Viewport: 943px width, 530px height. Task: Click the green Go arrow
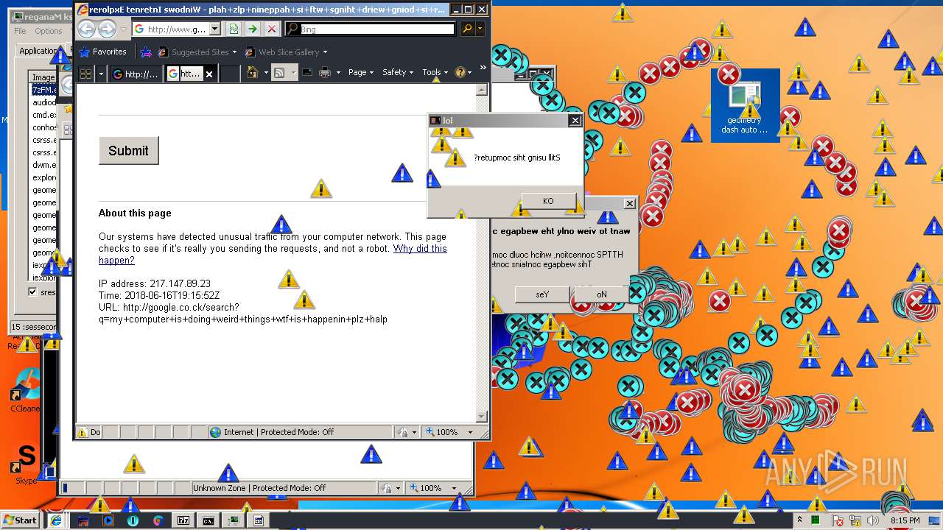click(x=253, y=29)
